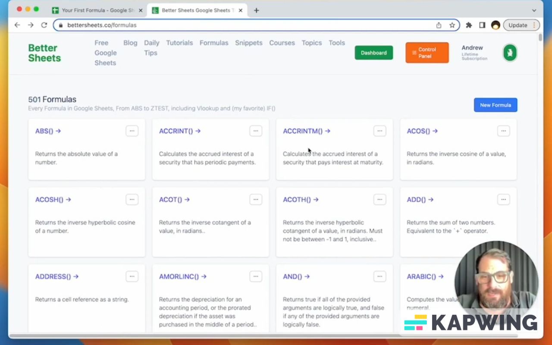Open the ACCRINTM() card options menu
Image resolution: width=552 pixels, height=345 pixels.
point(379,131)
